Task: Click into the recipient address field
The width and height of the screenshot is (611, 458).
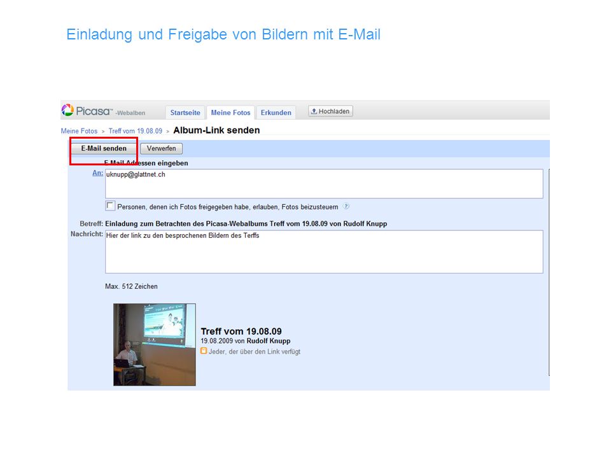Action: (324, 184)
